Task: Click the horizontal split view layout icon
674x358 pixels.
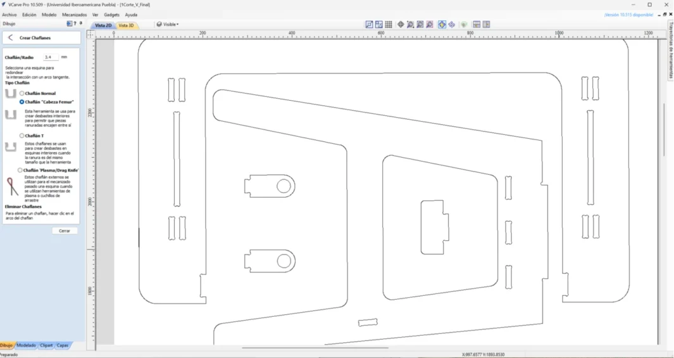Action: [x=477, y=25]
